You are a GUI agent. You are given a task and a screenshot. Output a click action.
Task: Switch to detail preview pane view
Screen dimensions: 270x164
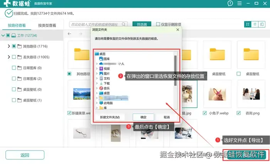pos(262,24)
